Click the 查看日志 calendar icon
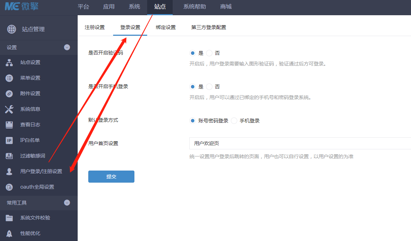This screenshot has width=411, height=241. 9,125
